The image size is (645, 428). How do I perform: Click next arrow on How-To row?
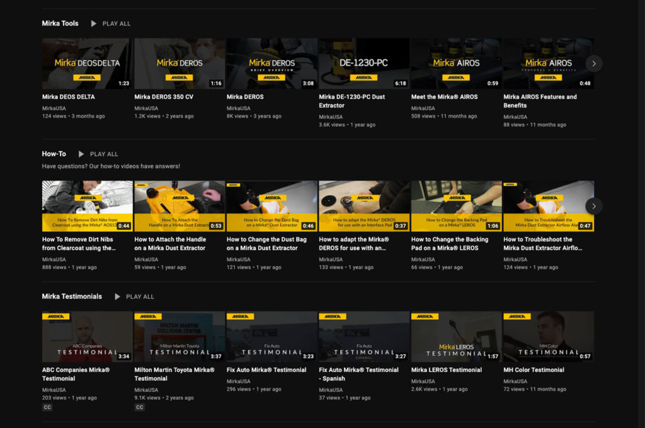click(594, 206)
